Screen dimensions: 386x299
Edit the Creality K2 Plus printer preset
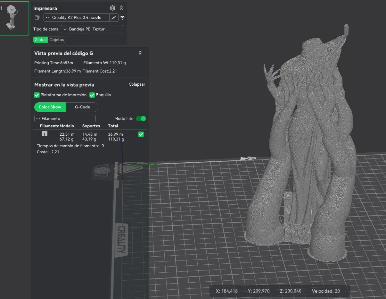tap(114, 18)
